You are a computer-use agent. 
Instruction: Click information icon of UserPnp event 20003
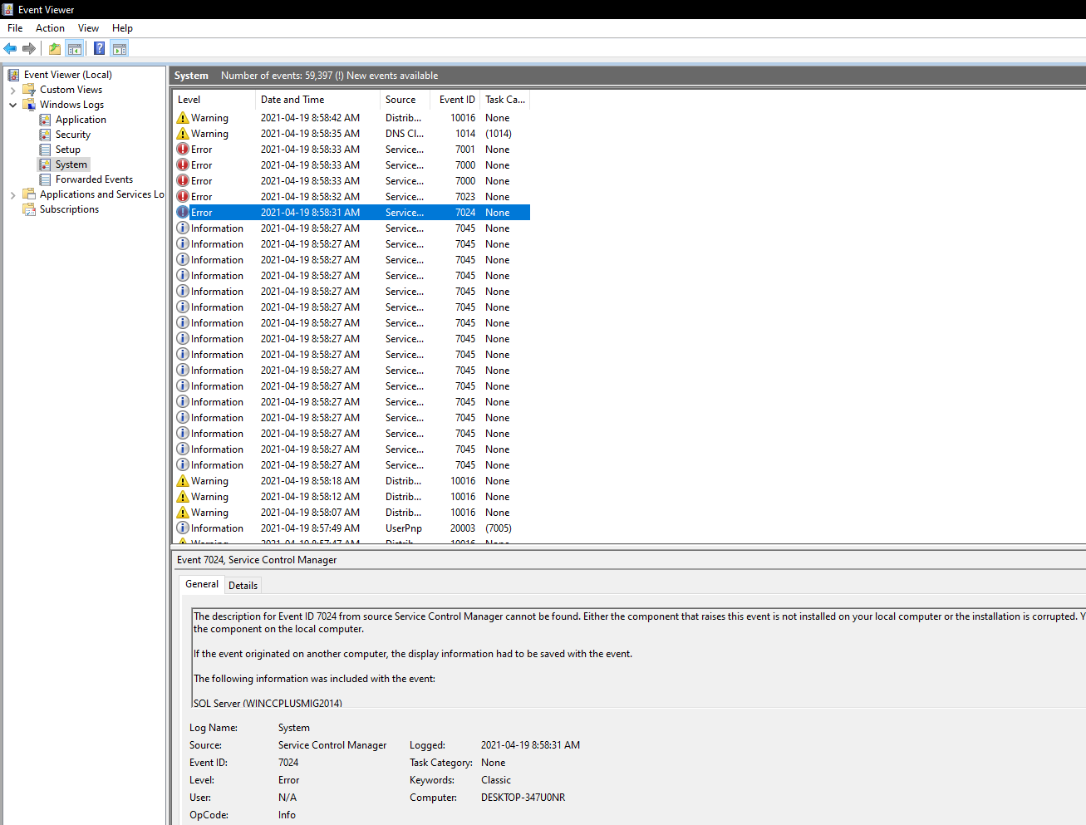coord(183,528)
